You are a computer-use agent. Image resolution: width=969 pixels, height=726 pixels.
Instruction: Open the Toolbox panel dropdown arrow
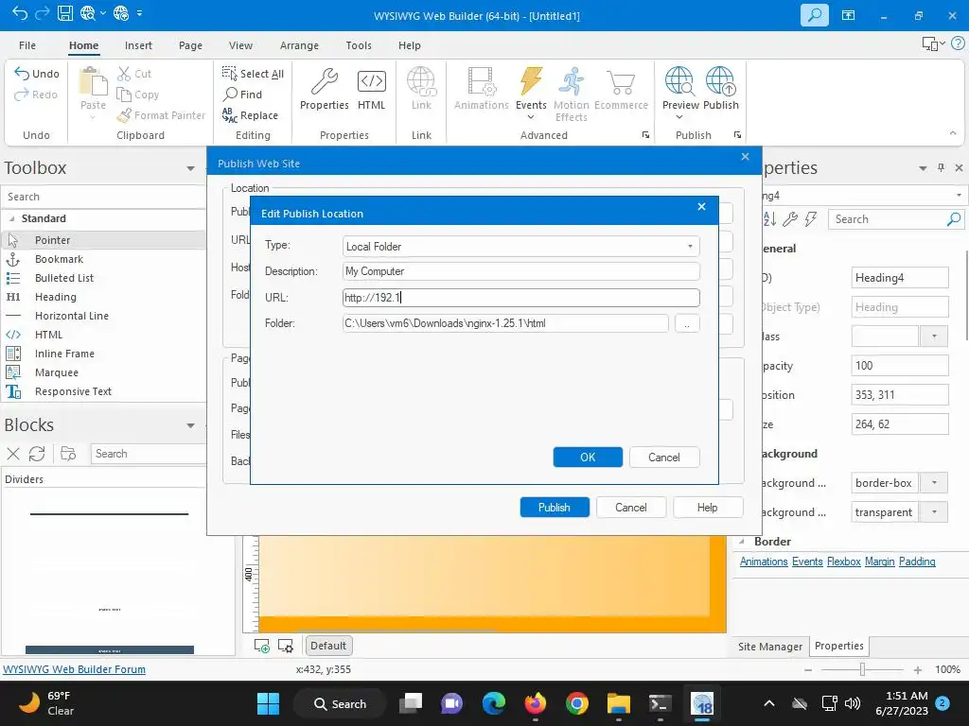tap(190, 168)
